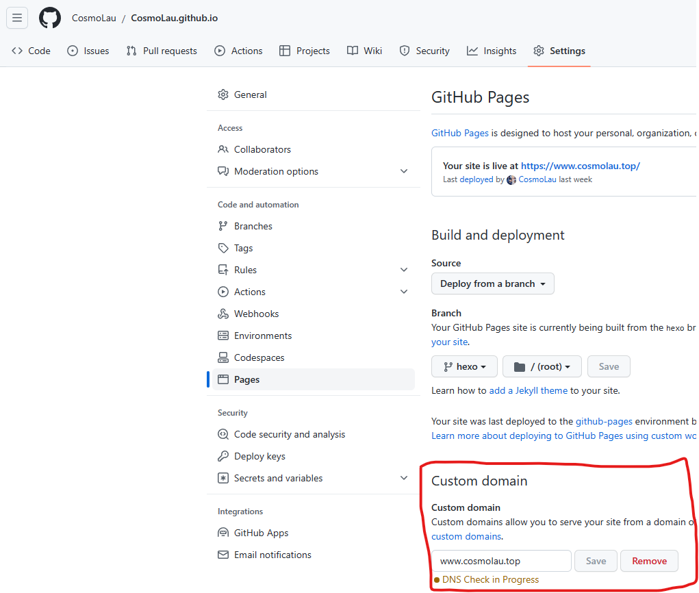Click the 'custom domains' help link
Image resolution: width=699 pixels, height=593 pixels.
click(x=466, y=536)
